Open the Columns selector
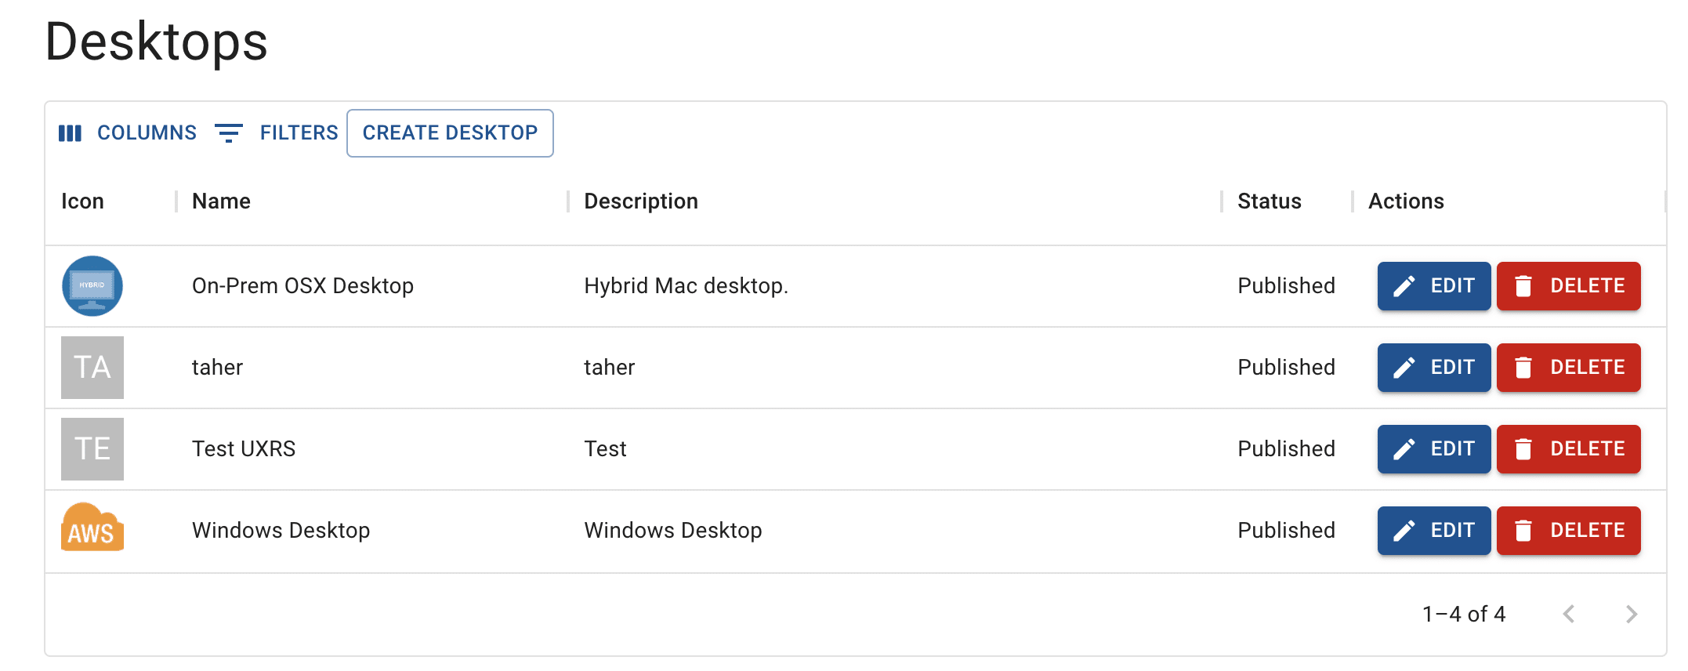The image size is (1688, 671). pos(128,133)
